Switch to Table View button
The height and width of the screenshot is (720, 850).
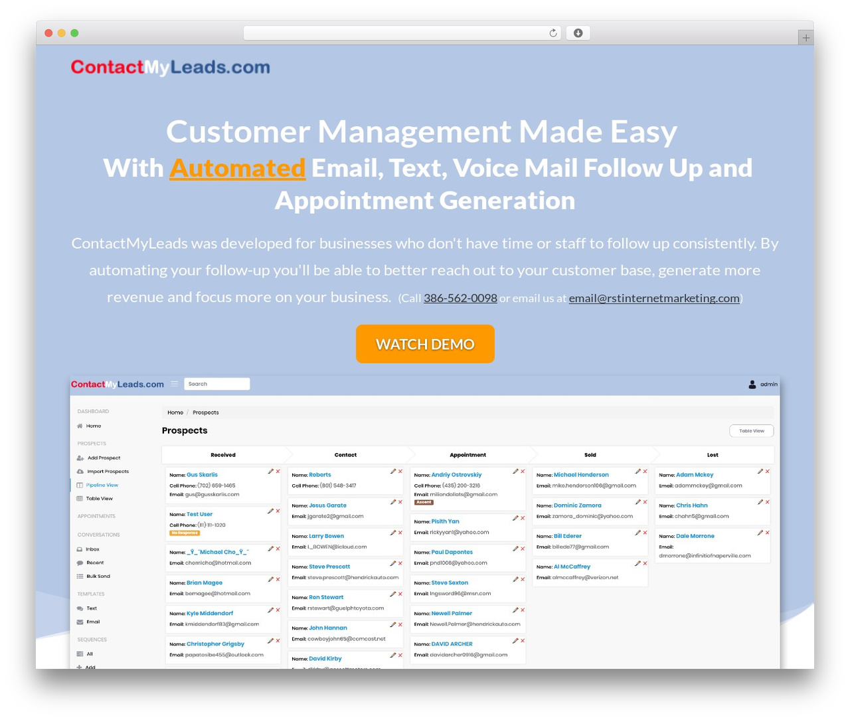pos(751,431)
